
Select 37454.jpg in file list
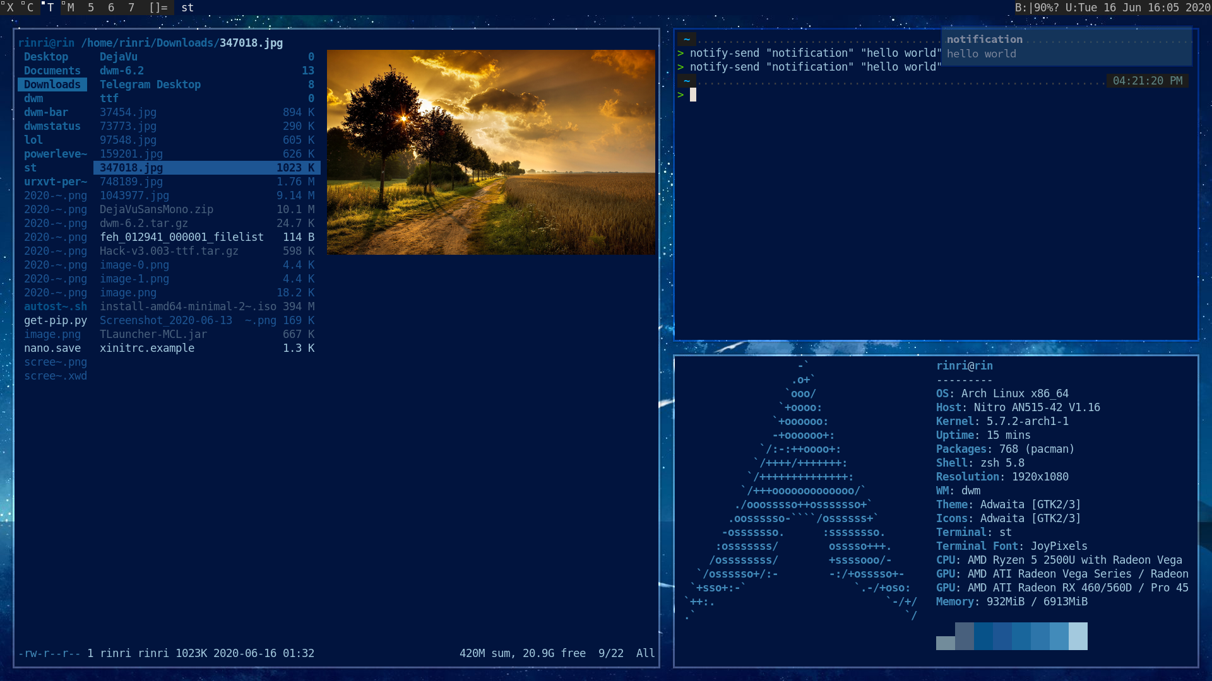[207, 112]
